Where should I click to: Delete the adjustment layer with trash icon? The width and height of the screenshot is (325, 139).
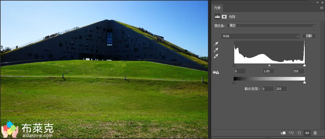315,133
